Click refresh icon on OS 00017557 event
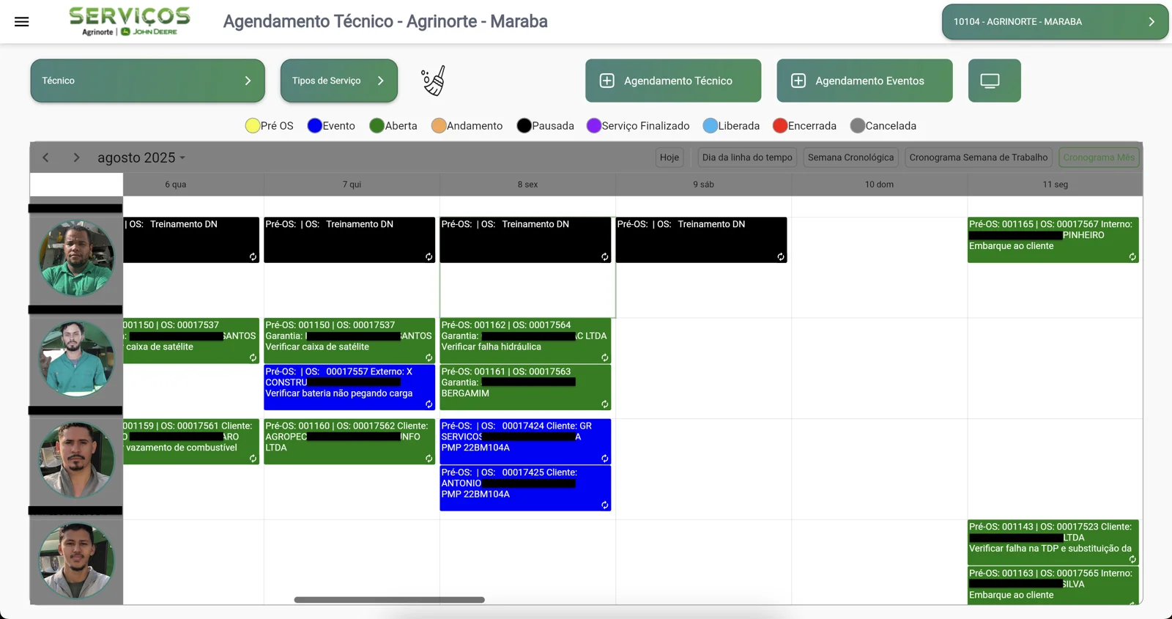The height and width of the screenshot is (619, 1172). point(429,404)
